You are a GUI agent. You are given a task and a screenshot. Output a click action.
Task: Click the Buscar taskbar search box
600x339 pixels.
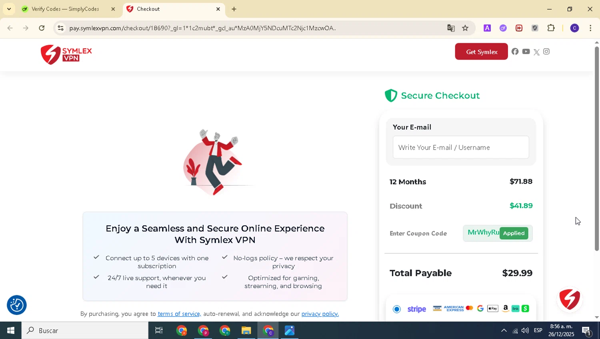(x=85, y=331)
